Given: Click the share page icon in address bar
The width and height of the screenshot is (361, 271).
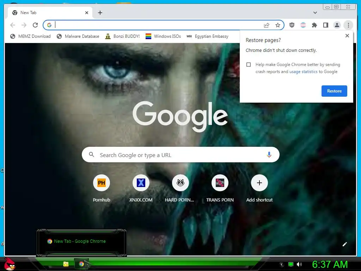Looking at the screenshot, I should tap(267, 25).
